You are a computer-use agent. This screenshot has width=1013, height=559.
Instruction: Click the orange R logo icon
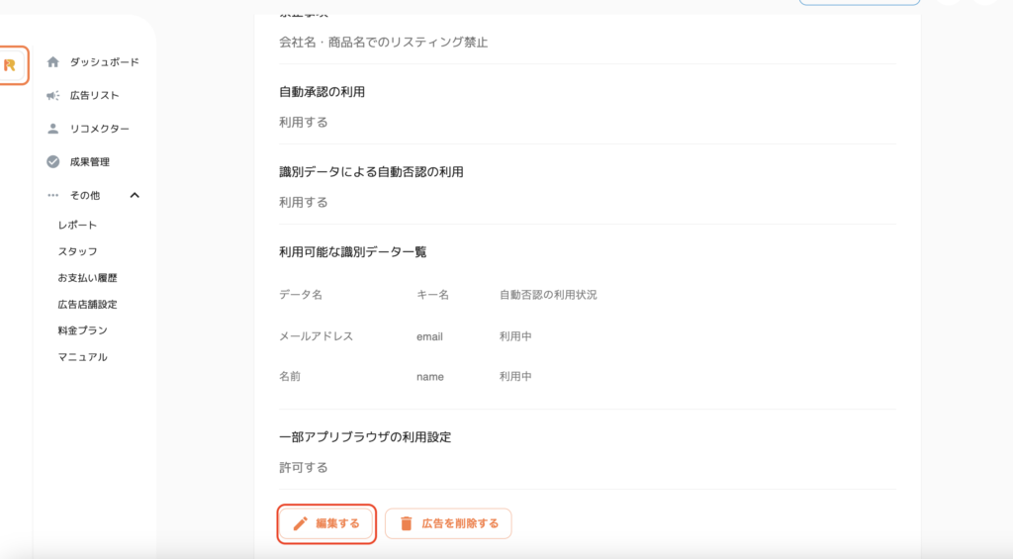(x=10, y=65)
